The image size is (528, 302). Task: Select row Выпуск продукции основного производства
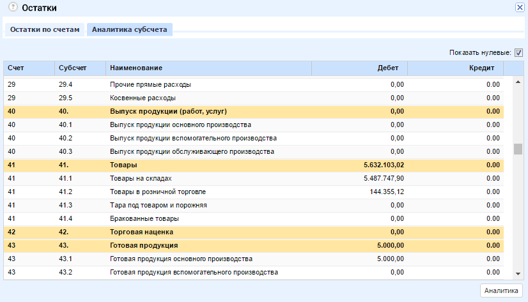tap(254, 125)
